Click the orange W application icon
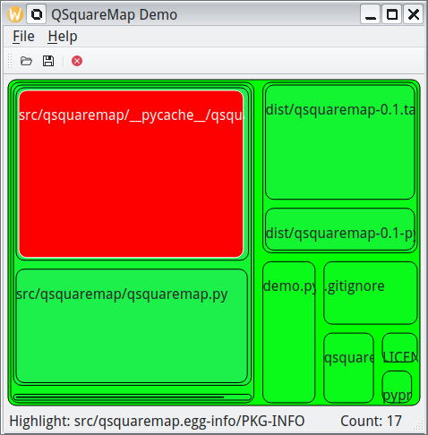 point(15,14)
